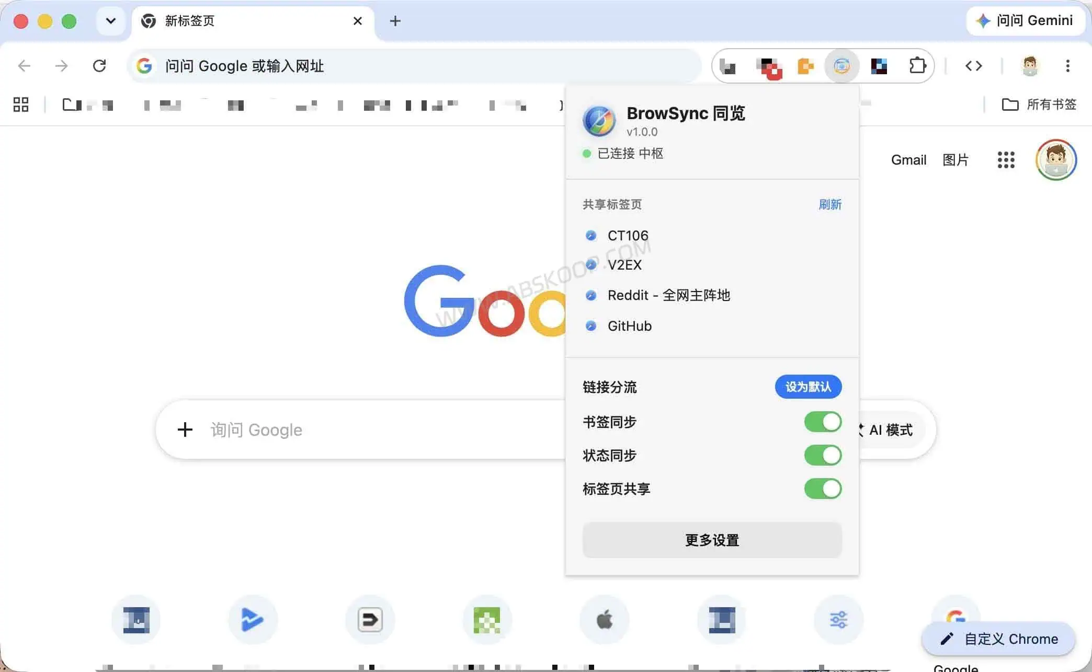Click the first gray extension icon

coord(728,66)
